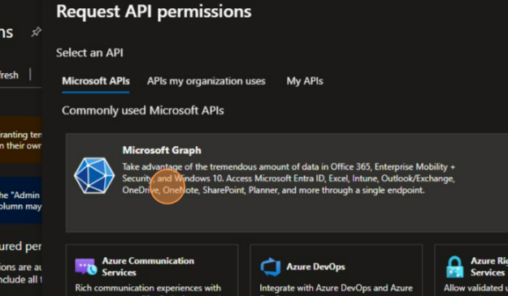
Task: Click the Azure Rights Management lock icon
Action: click(454, 267)
